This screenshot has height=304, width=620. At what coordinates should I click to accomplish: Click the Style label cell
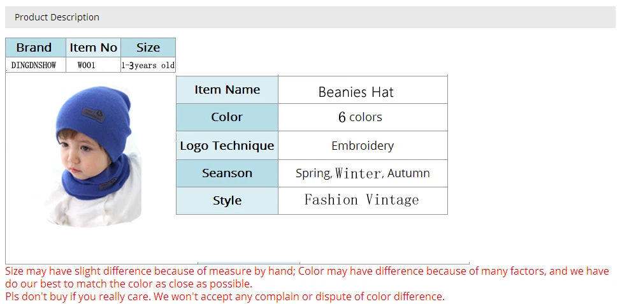point(227,201)
